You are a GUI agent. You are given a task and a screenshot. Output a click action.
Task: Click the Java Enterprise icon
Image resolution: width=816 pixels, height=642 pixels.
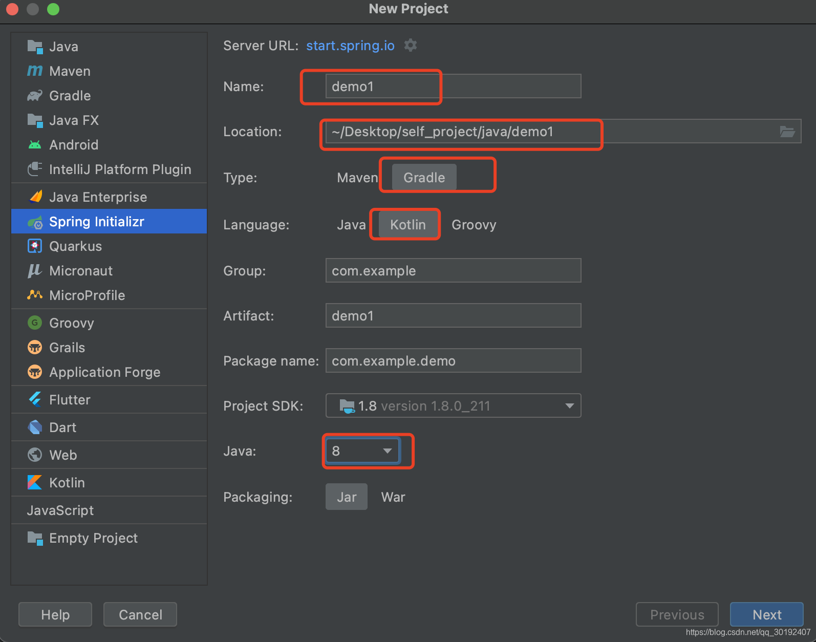click(x=35, y=197)
